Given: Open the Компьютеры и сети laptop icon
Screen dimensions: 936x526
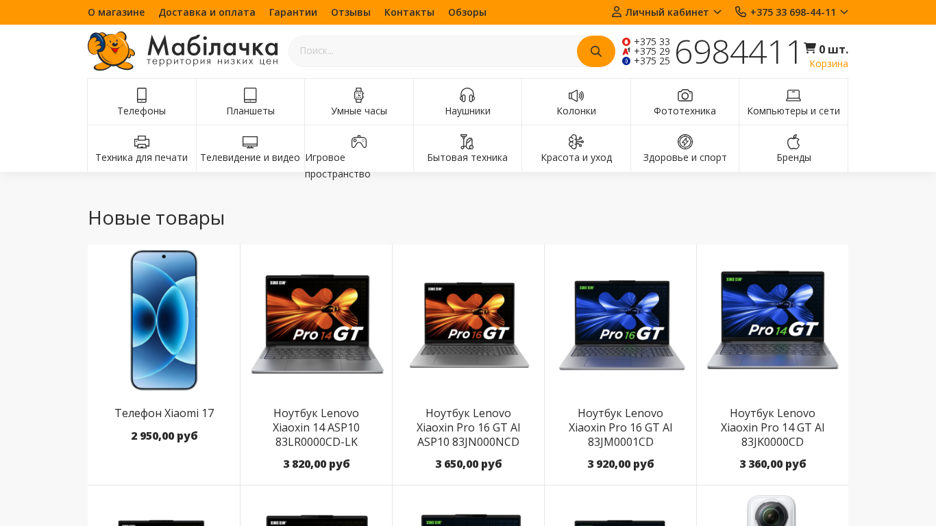Looking at the screenshot, I should pyautogui.click(x=793, y=95).
